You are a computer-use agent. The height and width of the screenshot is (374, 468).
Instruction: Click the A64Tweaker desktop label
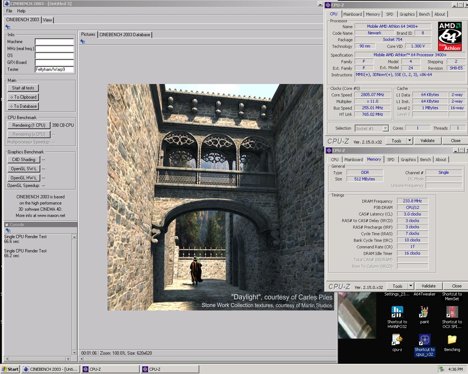pyautogui.click(x=424, y=294)
